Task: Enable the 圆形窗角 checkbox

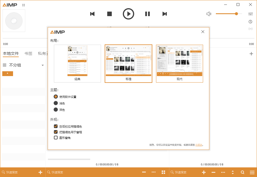Action: pyautogui.click(x=56, y=138)
